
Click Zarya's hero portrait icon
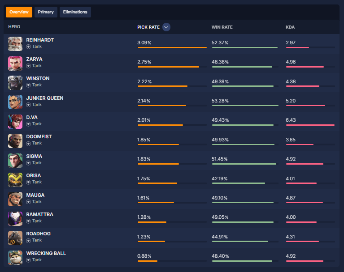pos(15,63)
